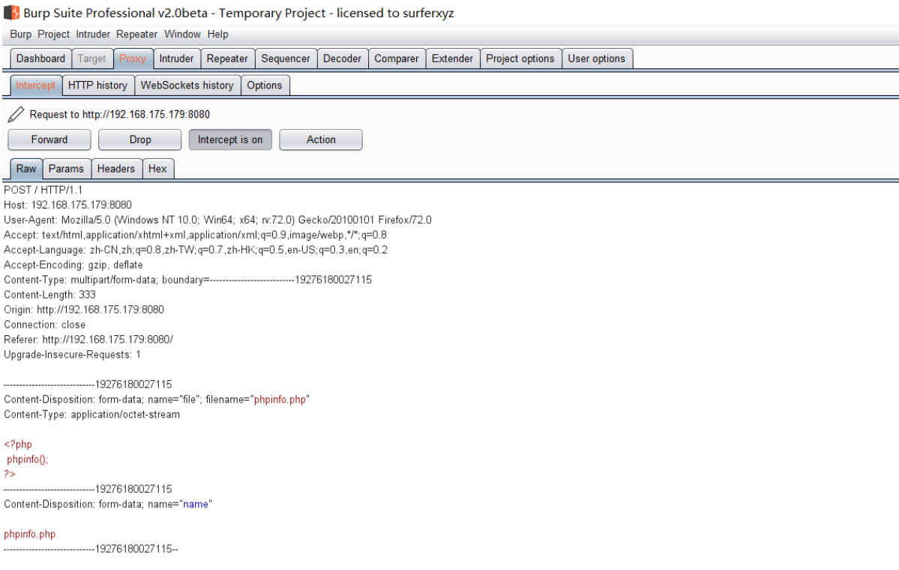Click the 'phpinfo();' payload line
The height and width of the screenshot is (570, 899).
pyautogui.click(x=28, y=459)
